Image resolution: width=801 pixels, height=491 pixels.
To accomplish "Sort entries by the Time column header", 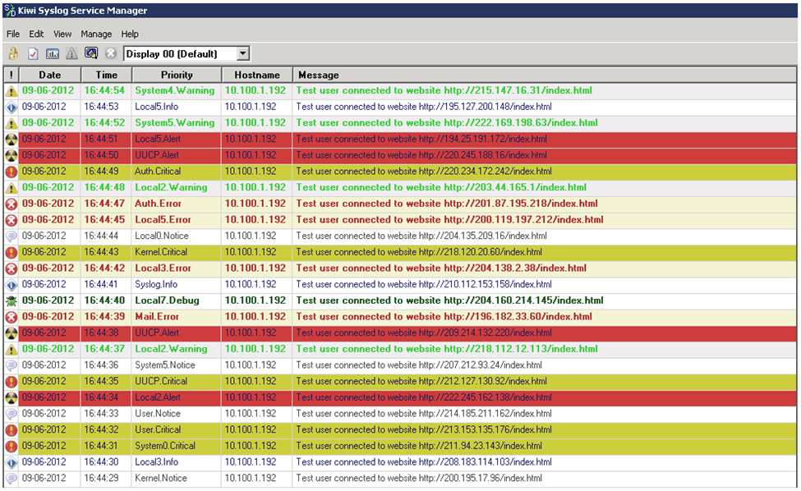I will point(106,74).
